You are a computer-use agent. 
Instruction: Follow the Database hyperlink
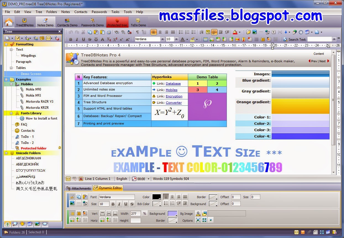point(173,84)
